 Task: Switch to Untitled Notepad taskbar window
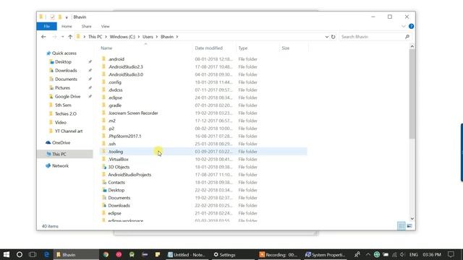click(187, 254)
